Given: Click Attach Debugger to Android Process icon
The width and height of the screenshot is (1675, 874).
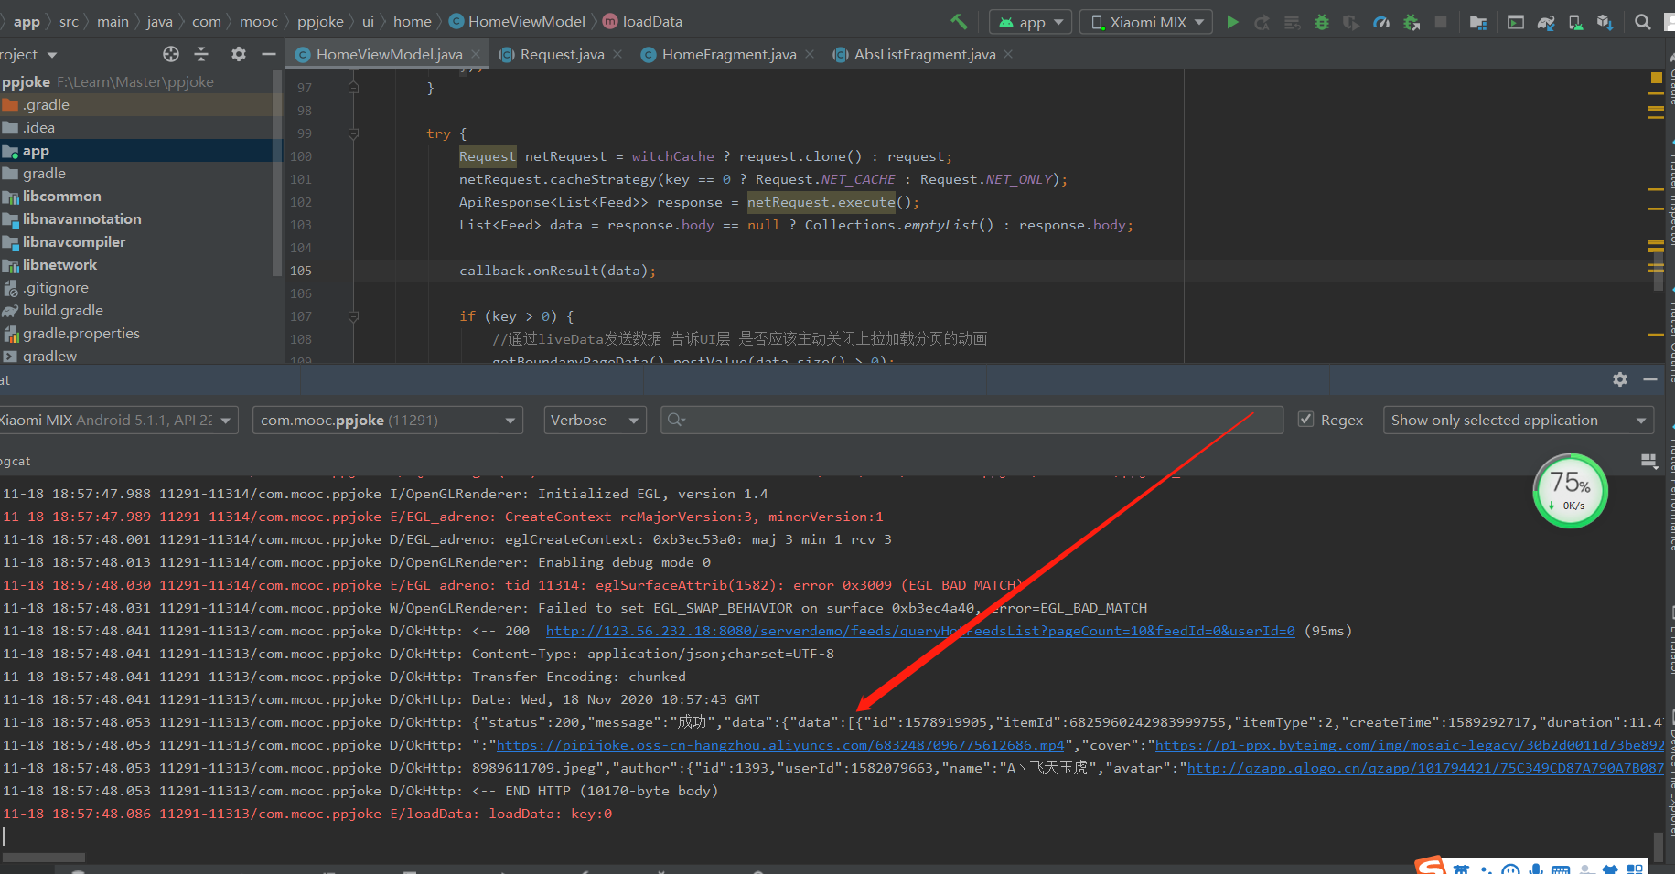Looking at the screenshot, I should pyautogui.click(x=1412, y=22).
